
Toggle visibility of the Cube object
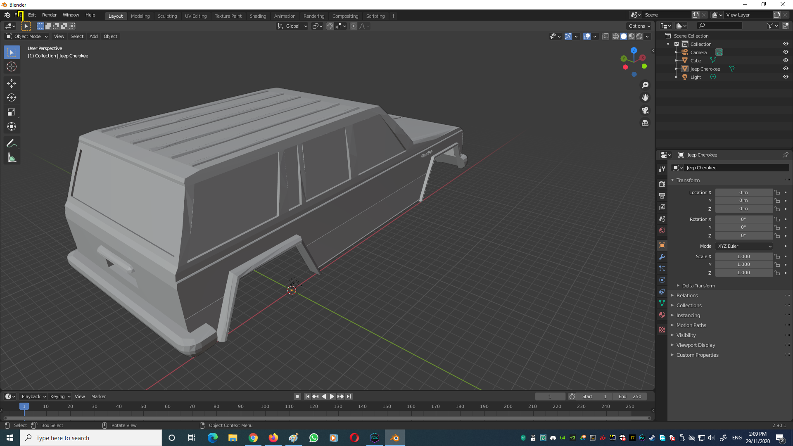(x=786, y=60)
